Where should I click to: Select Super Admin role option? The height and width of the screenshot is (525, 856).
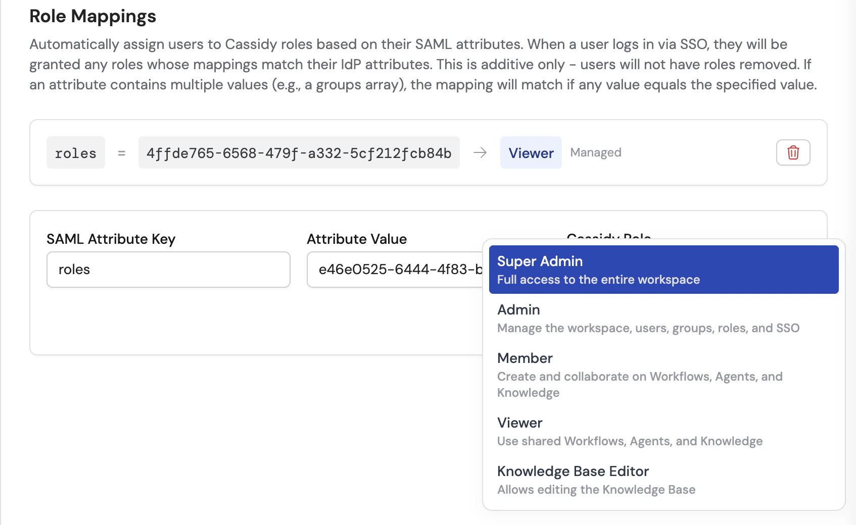(663, 270)
